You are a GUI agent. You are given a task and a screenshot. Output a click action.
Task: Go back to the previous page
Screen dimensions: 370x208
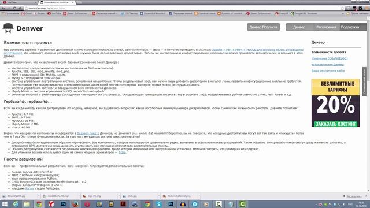(3, 8)
